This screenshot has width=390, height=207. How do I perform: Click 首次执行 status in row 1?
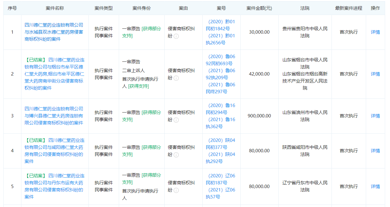point(349,32)
